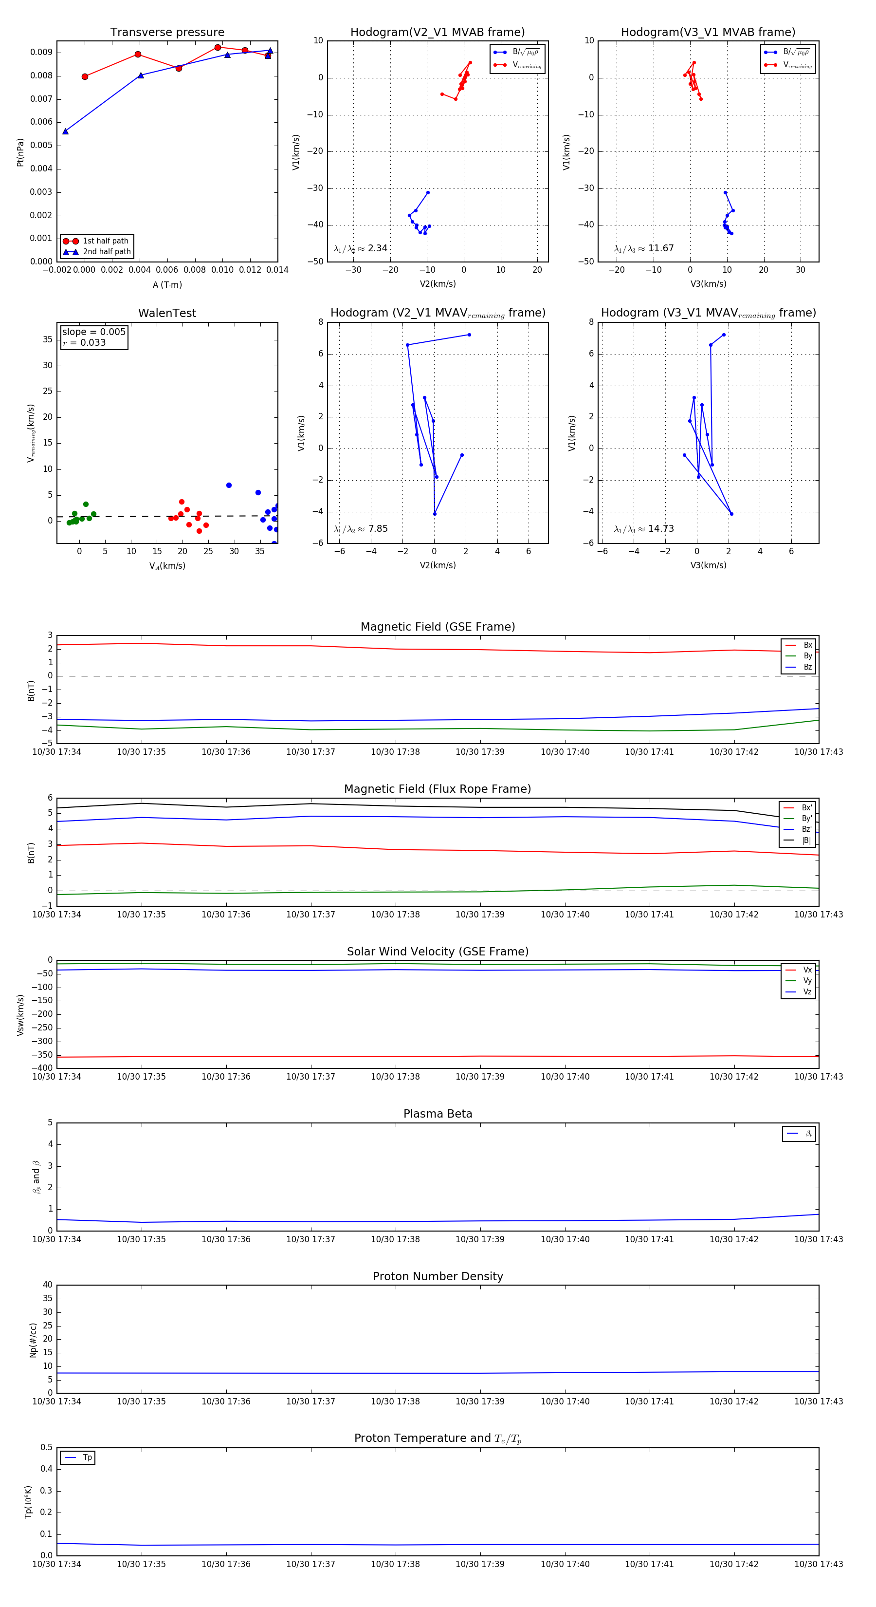Click the 'By' legend entry in GSE magnetic field plot

(799, 655)
